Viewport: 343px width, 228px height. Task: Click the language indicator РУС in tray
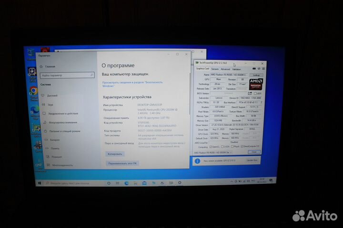[x=253, y=181]
